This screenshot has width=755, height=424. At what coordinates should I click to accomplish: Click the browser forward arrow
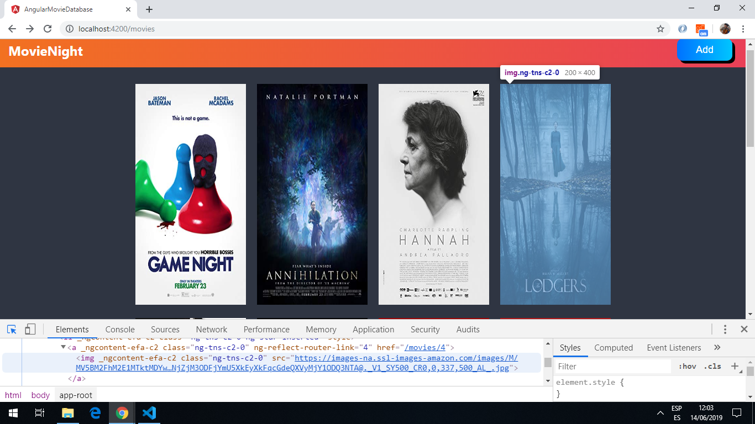(x=30, y=29)
